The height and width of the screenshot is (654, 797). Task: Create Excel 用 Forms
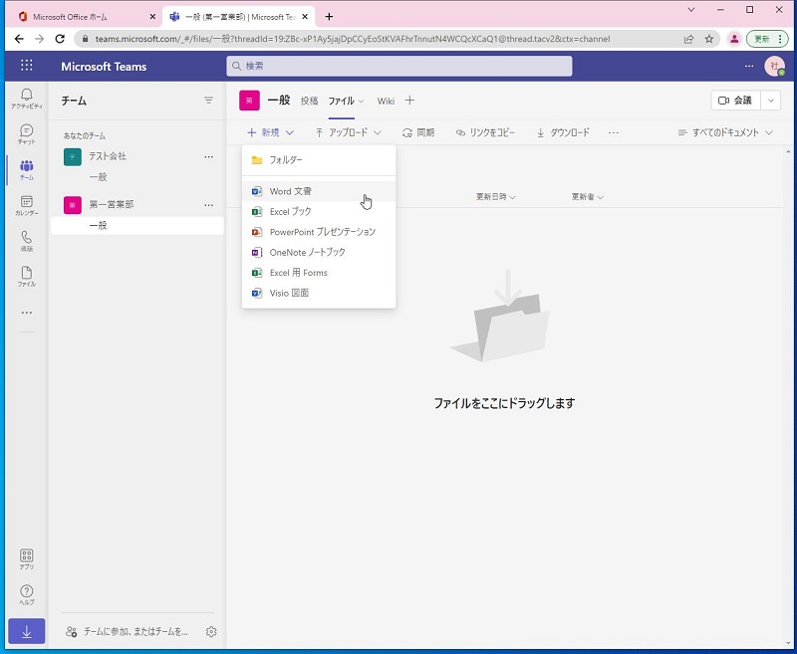pos(319,273)
